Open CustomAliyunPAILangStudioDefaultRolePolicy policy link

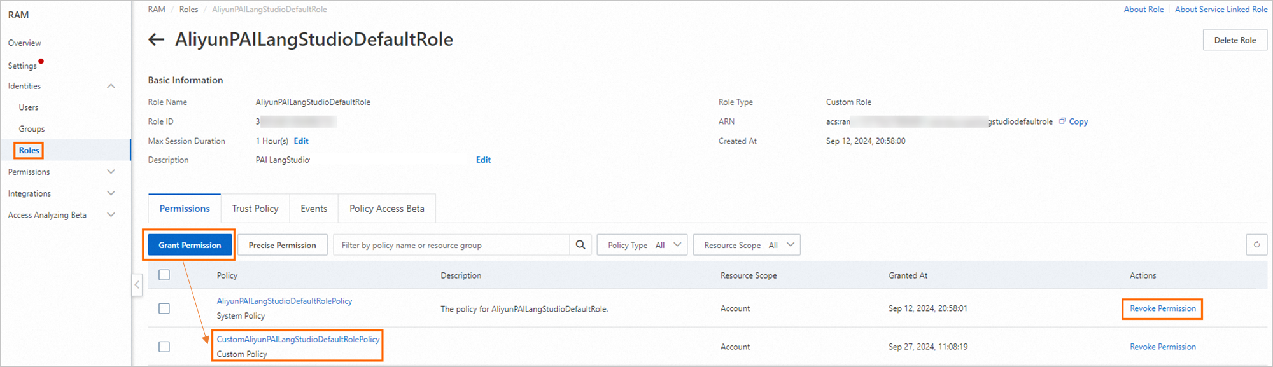tap(298, 339)
